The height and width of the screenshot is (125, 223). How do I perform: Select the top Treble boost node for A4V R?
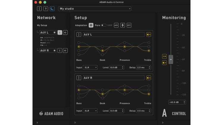(149, 86)
